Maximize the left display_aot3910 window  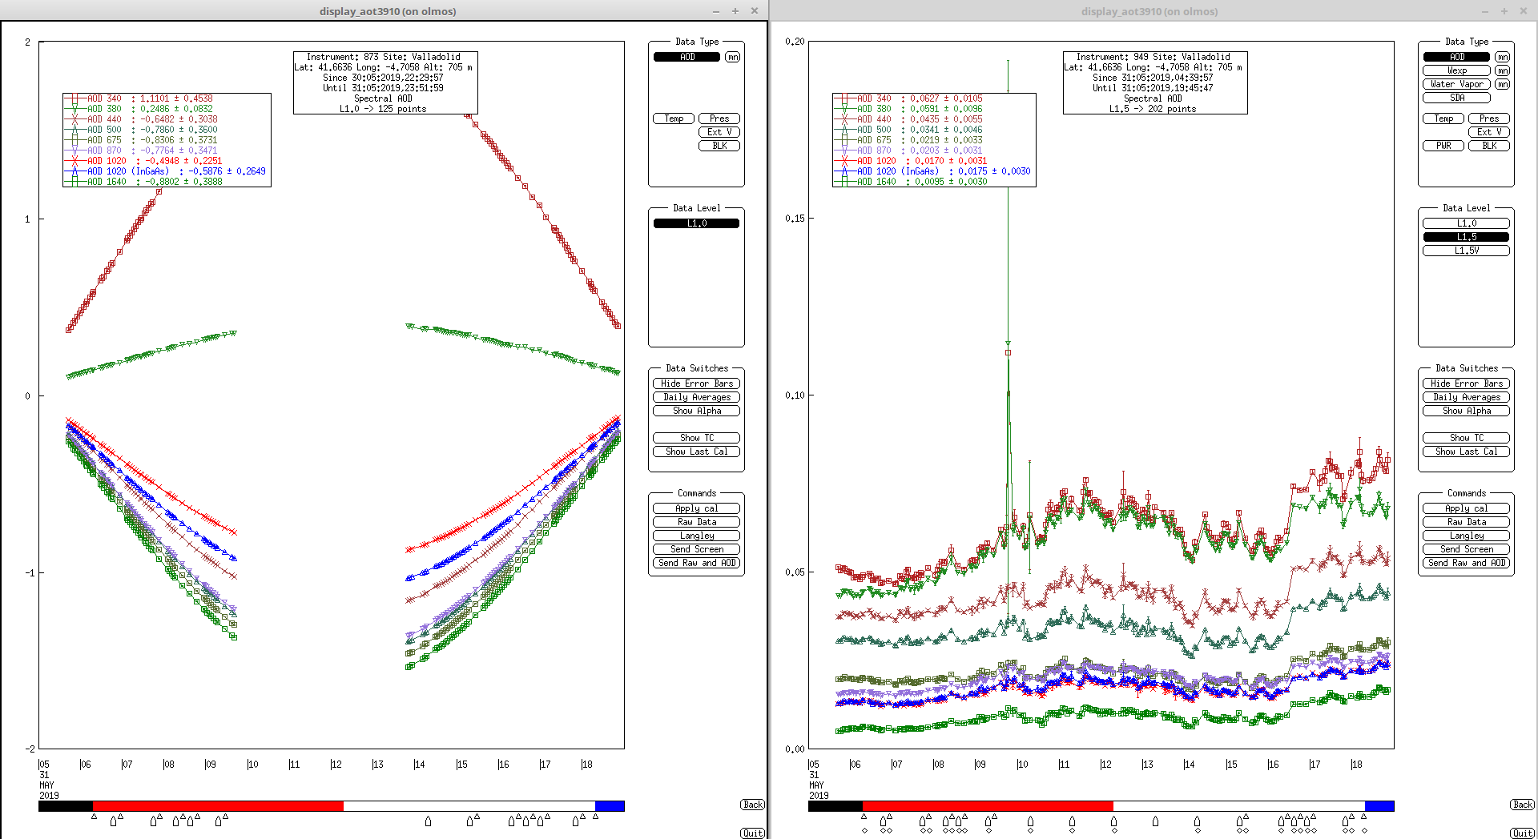point(735,11)
